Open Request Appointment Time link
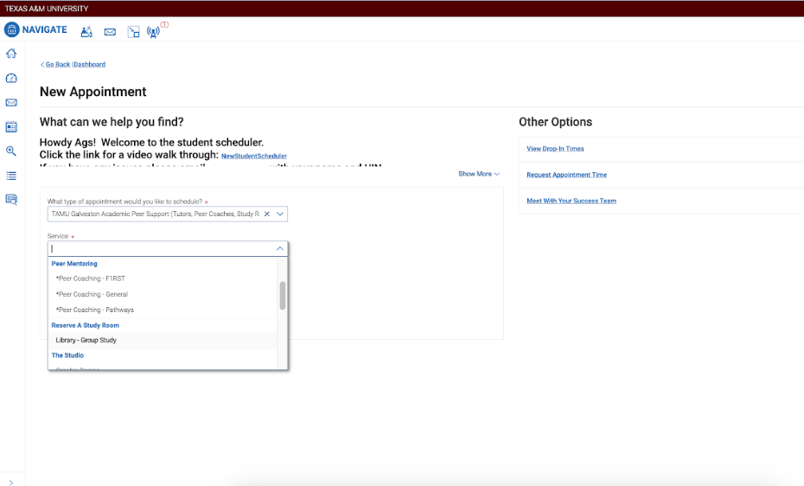The image size is (804, 486). [x=566, y=175]
